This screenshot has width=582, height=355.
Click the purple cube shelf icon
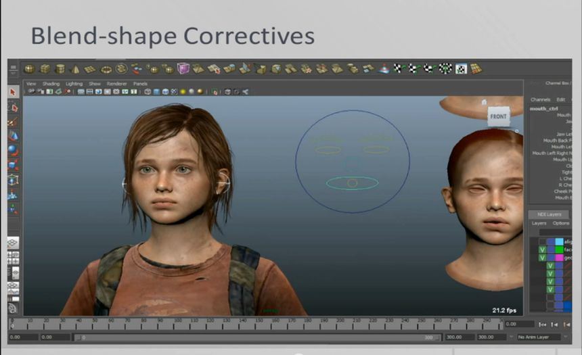(x=183, y=68)
